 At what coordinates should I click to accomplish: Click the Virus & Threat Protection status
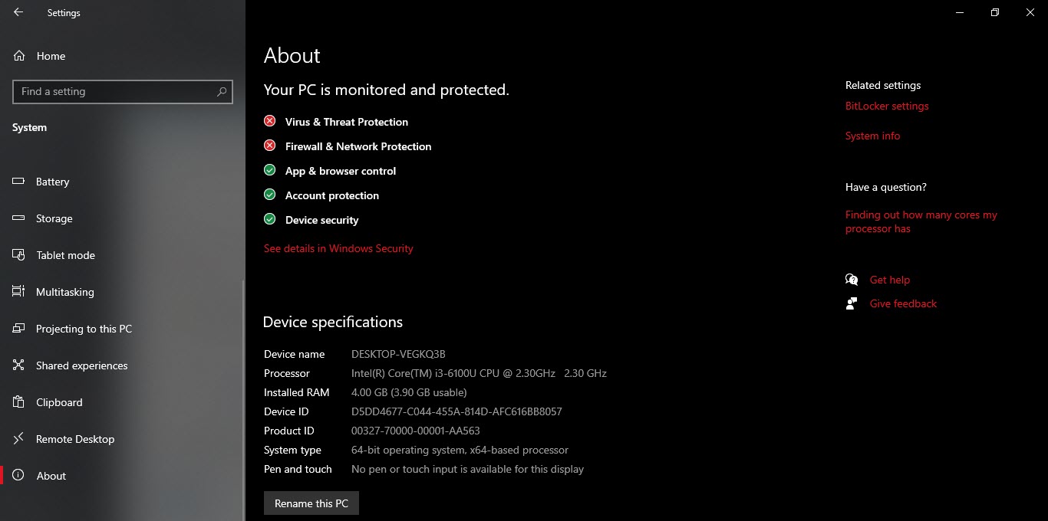346,122
